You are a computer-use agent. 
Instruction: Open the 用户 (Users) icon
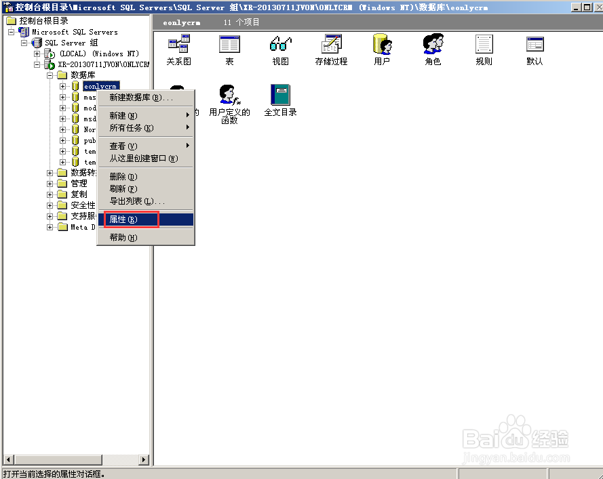point(382,43)
